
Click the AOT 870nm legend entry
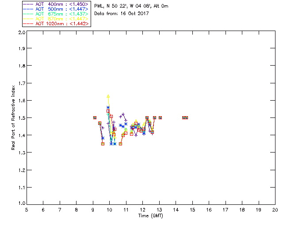click(x=56, y=19)
